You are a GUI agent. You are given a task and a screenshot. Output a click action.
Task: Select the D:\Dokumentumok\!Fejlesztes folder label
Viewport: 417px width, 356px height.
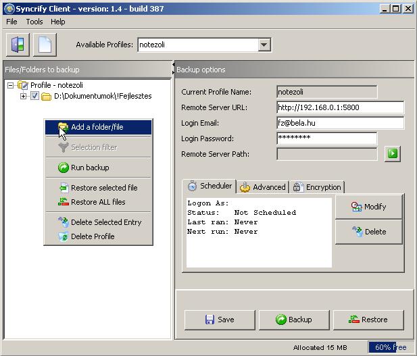(103, 96)
